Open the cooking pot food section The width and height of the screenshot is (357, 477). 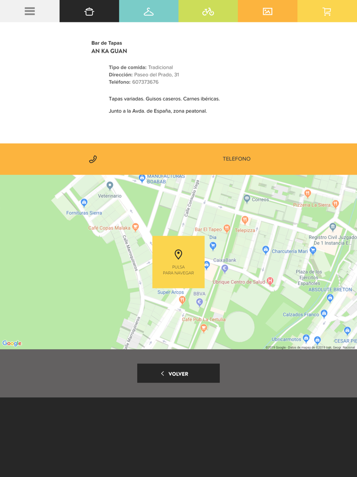tap(89, 11)
